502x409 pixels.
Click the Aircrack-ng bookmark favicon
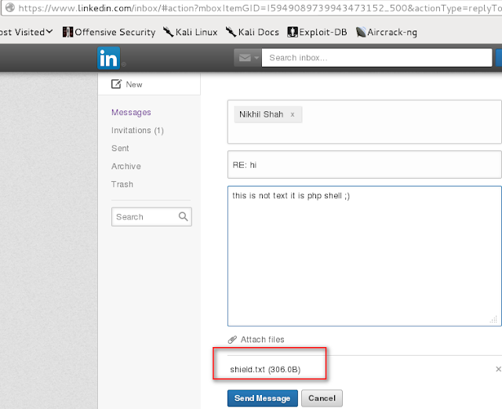[361, 32]
